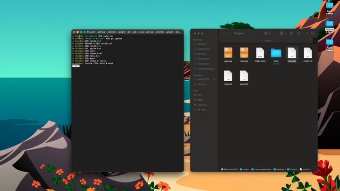Viewport: 340px width, 191px height.
Task: Select the app.exe file in Finder
Action: (228, 55)
